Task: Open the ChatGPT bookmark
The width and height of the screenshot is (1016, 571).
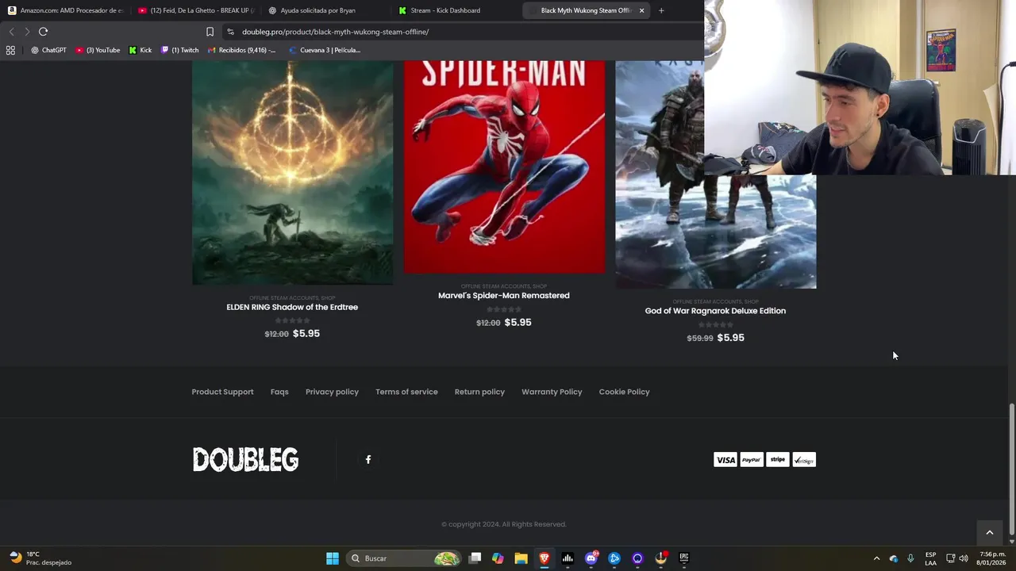Action: [x=48, y=50]
